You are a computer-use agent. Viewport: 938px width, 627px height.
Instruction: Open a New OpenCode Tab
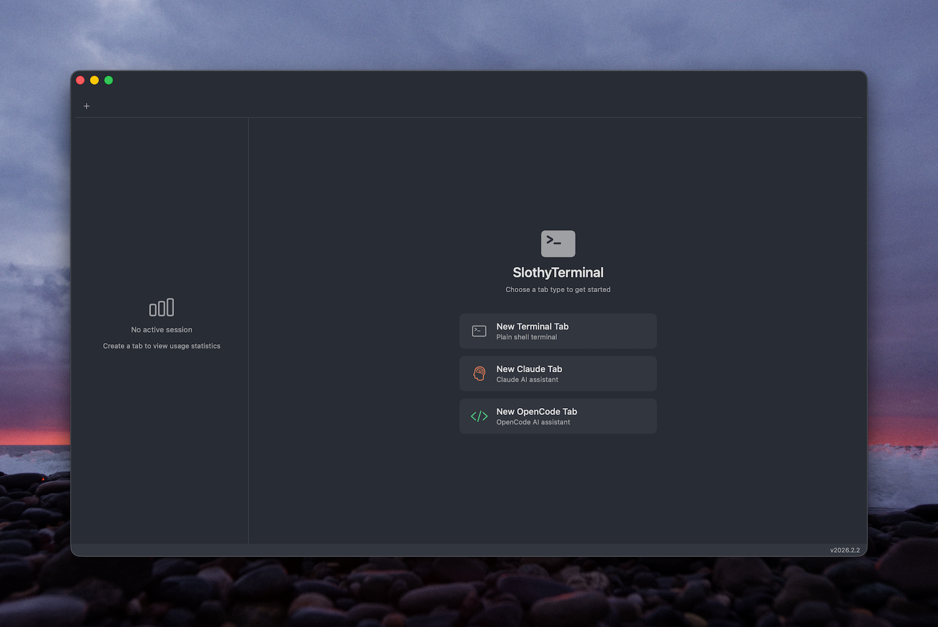[x=558, y=416]
